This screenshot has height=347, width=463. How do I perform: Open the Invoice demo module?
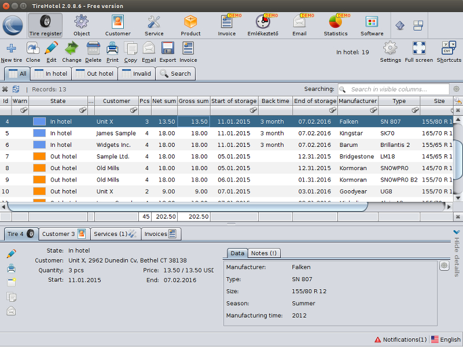point(227,25)
